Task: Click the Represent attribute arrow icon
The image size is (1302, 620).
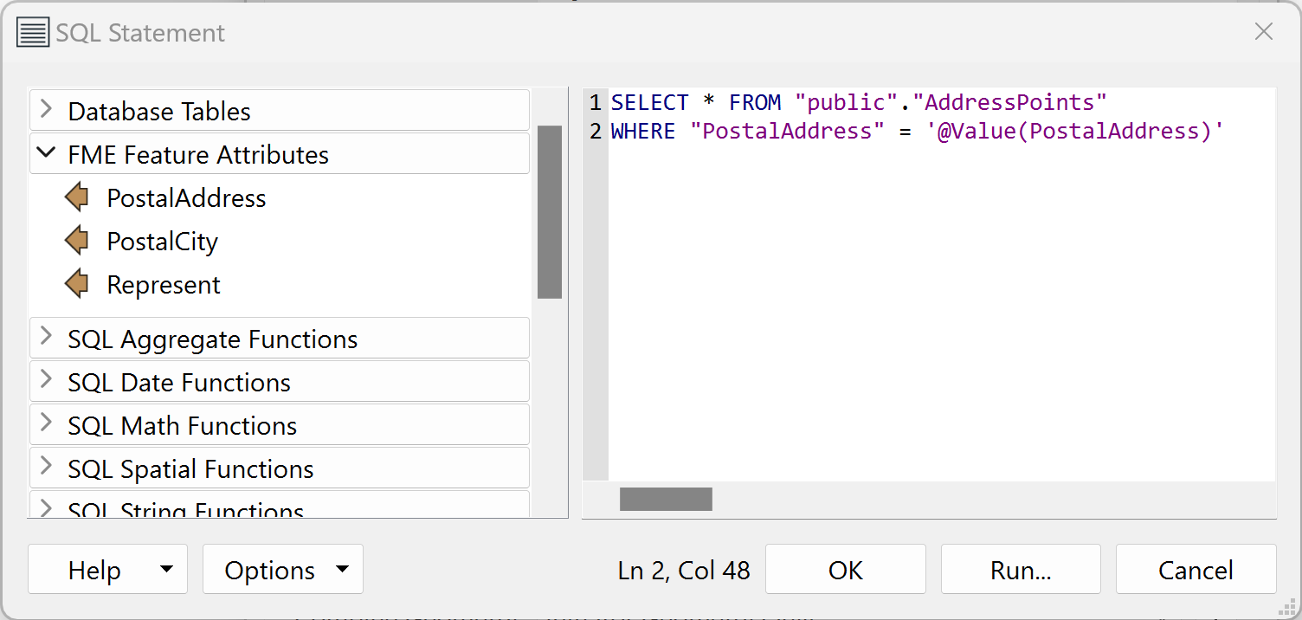Action: [77, 285]
